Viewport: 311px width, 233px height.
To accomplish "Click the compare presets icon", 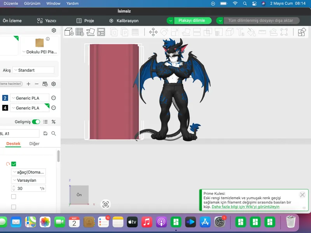I will [54, 122].
